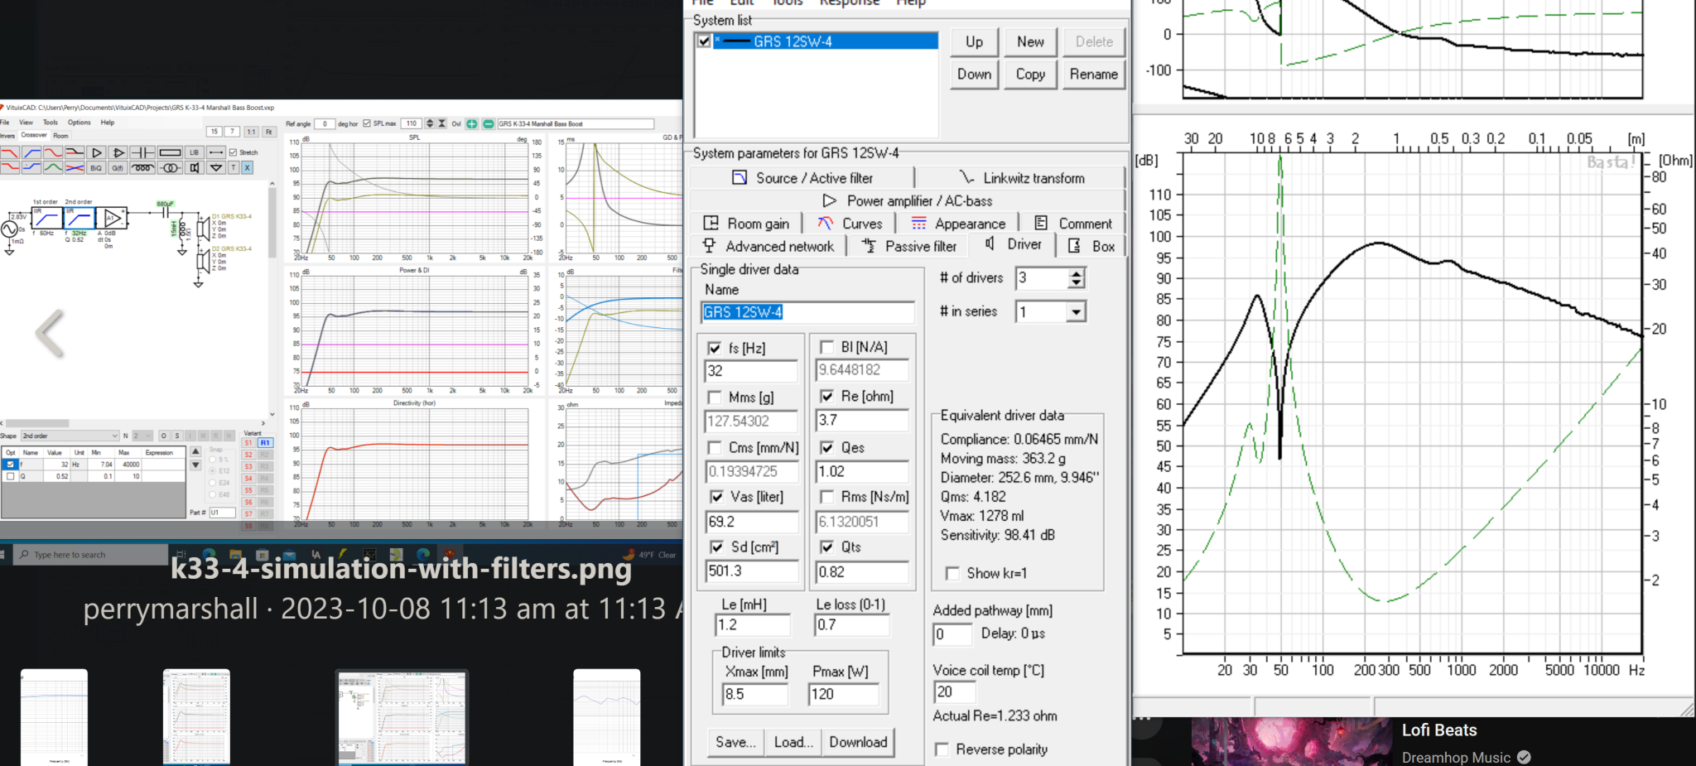Click the transformer double-circle component icon
1696x766 pixels.
pos(170,168)
